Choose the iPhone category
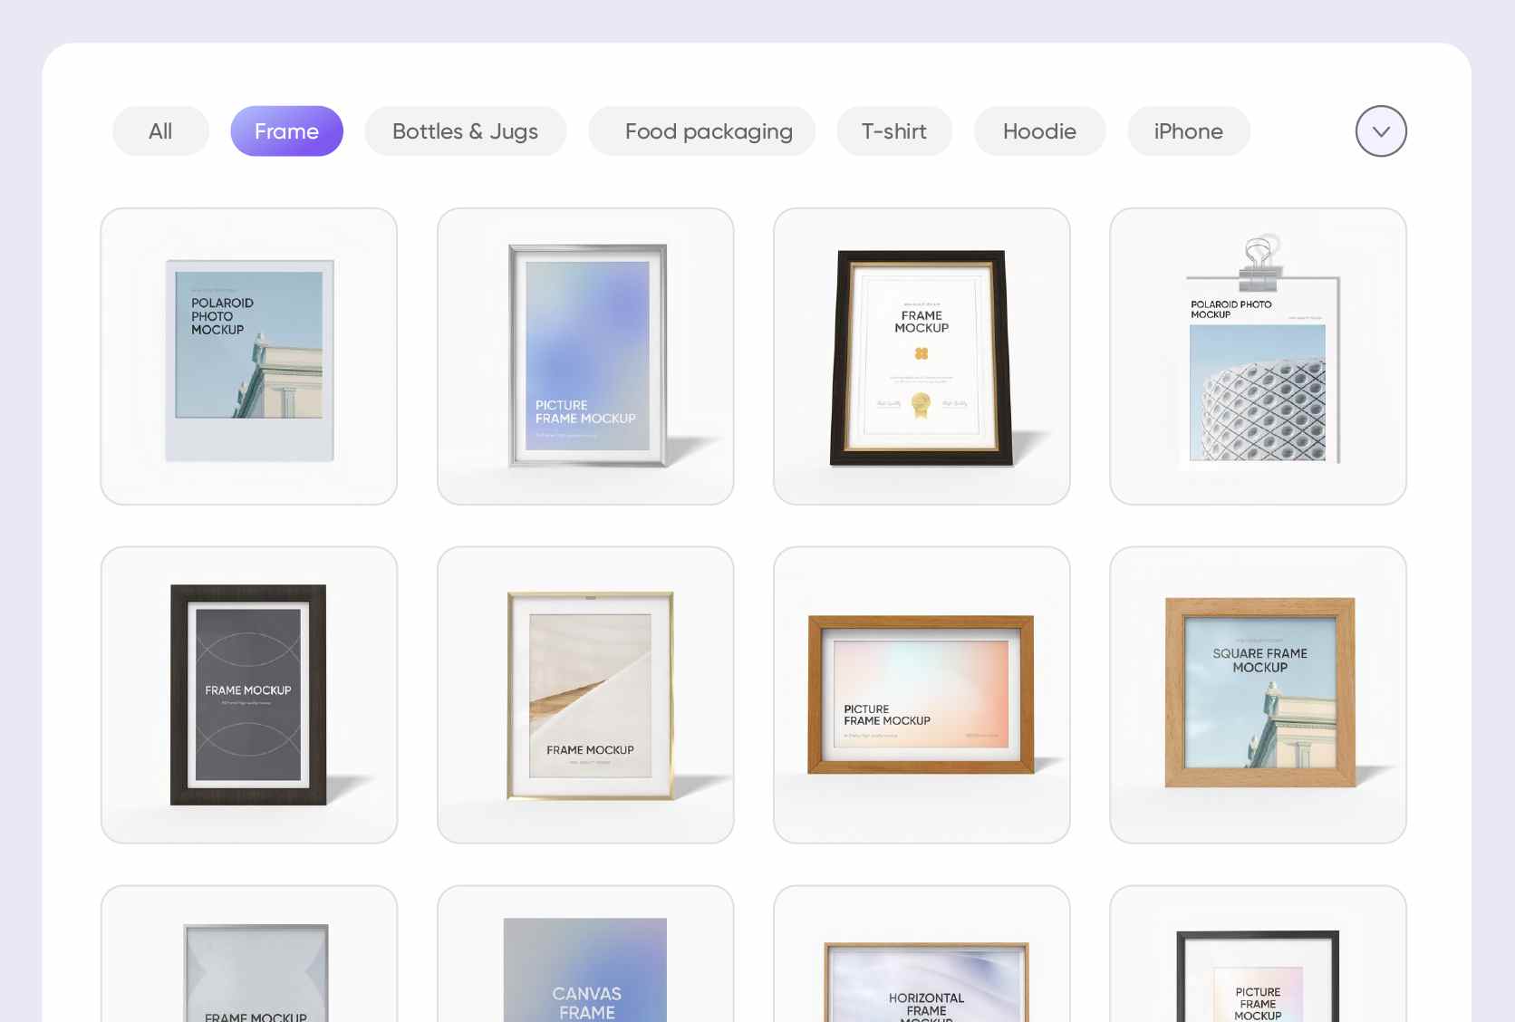Image resolution: width=1515 pixels, height=1022 pixels. pyautogui.click(x=1188, y=131)
